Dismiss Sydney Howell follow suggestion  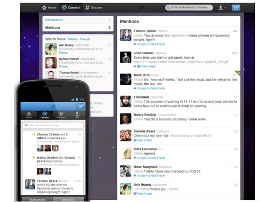[109, 59]
